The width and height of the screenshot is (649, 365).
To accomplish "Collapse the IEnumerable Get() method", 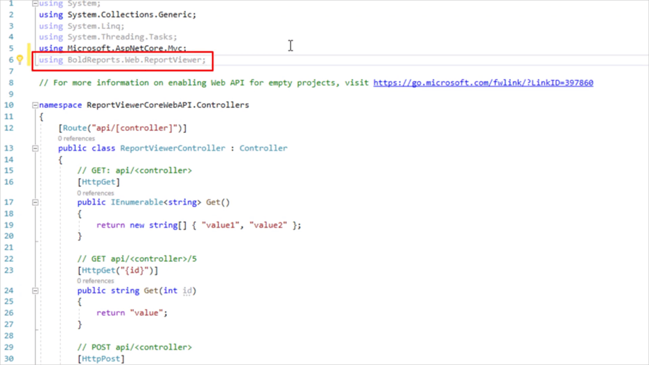I will point(35,202).
